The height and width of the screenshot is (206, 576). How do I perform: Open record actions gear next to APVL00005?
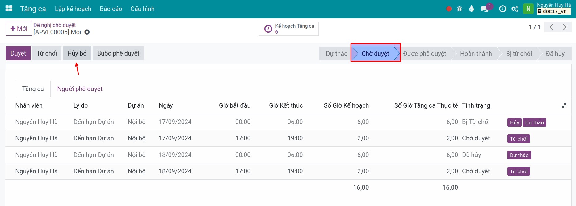[x=87, y=32]
